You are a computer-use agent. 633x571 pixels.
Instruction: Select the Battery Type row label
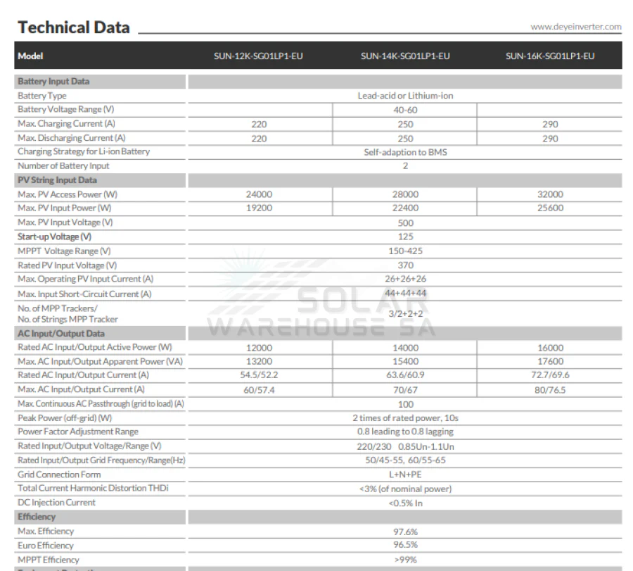(42, 96)
